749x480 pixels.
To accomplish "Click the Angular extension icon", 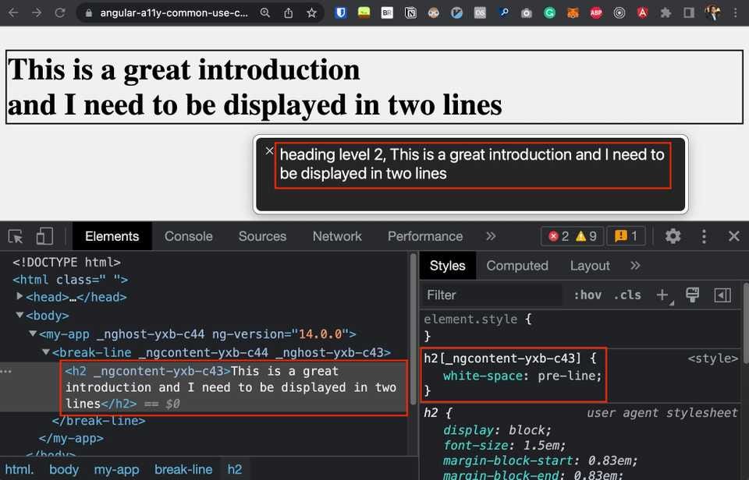I will (x=642, y=12).
